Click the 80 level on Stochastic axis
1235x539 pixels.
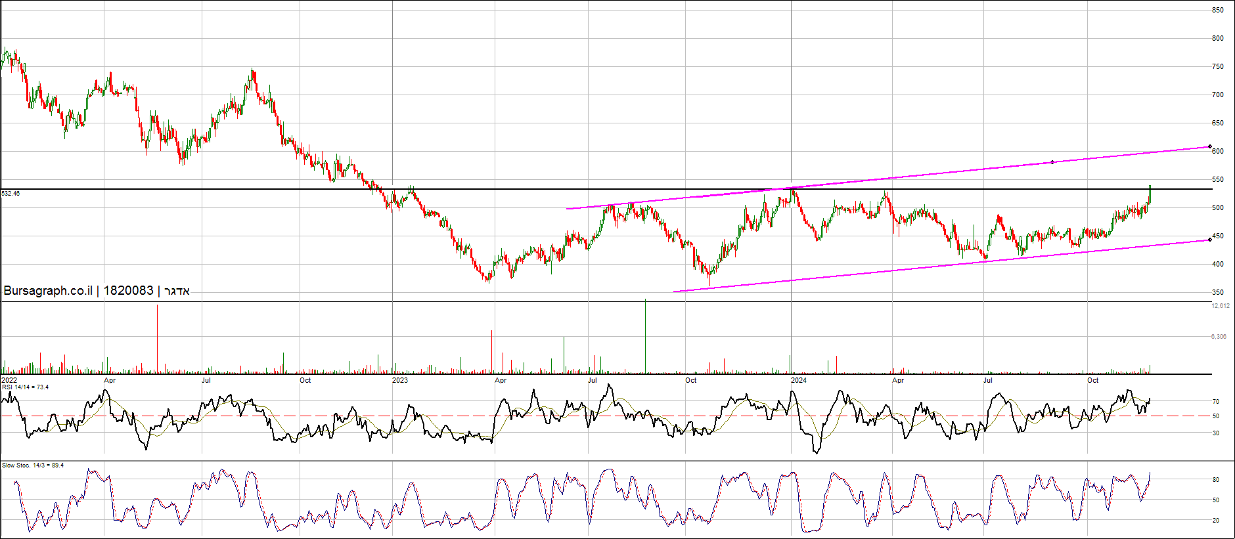coord(1216,480)
